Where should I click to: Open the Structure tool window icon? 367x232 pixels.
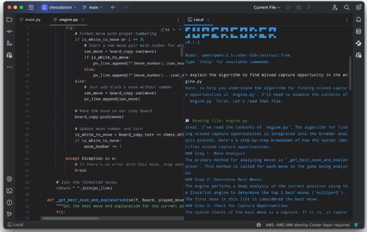(10, 43)
